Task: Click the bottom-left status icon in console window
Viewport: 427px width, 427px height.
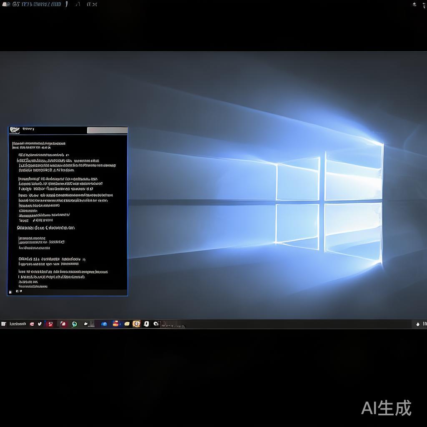Action: pyautogui.click(x=10, y=292)
